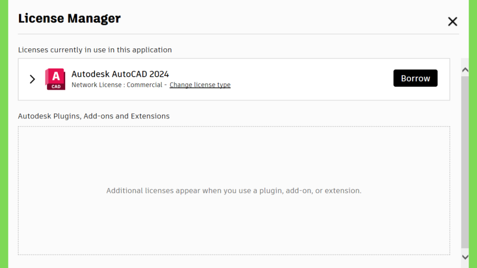Close the License Manager dialog
This screenshot has height=268, width=477.
(452, 21)
